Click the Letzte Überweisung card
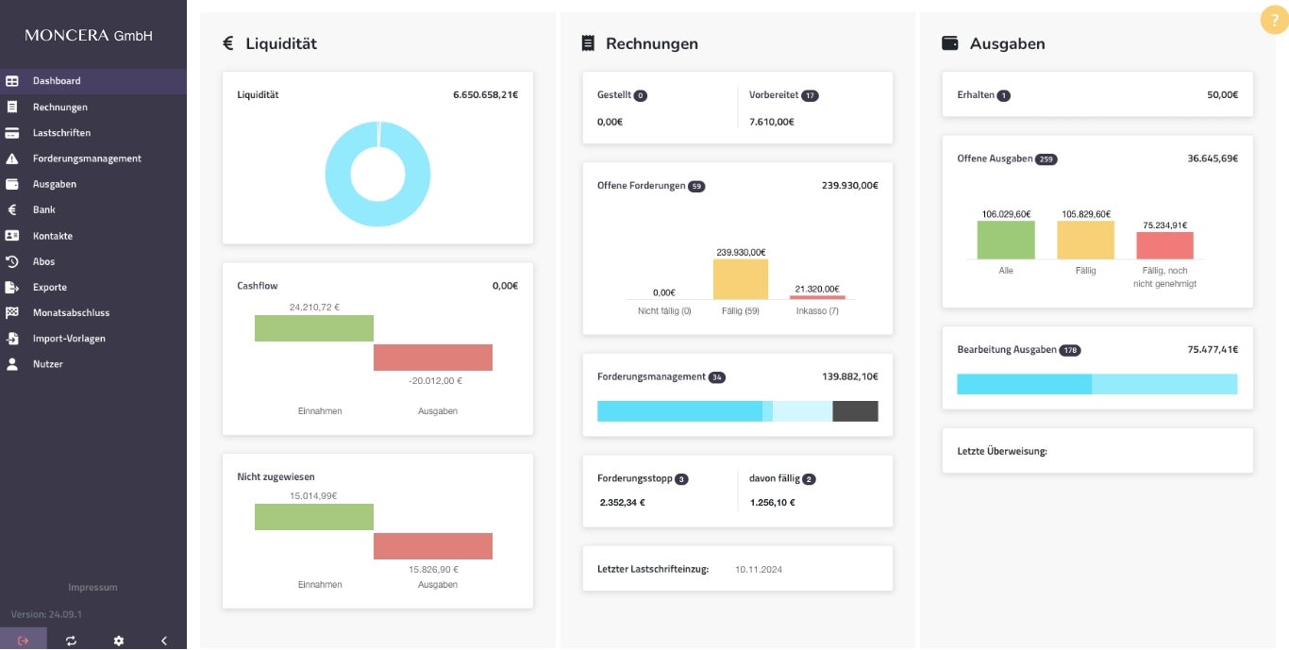Screen dimensions: 1289x650 [1097, 451]
